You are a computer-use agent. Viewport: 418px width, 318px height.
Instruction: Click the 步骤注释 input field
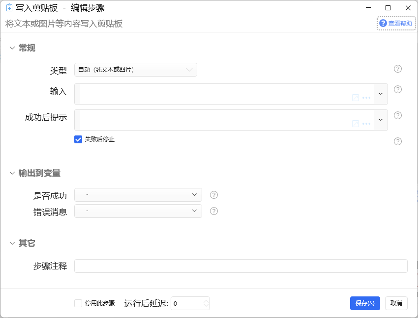(241, 266)
